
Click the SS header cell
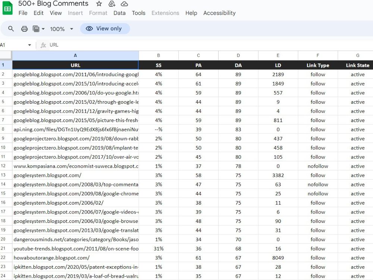(159, 65)
